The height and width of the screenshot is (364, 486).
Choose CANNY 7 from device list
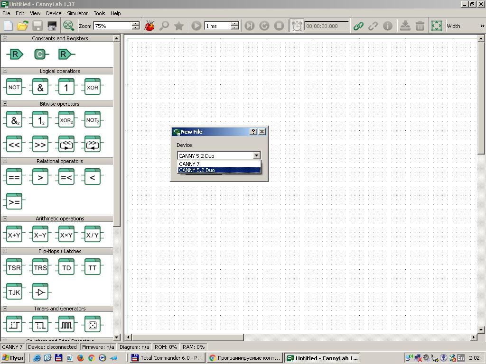[219, 164]
